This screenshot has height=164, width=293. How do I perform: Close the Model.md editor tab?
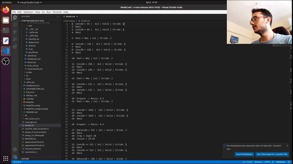[77, 16]
